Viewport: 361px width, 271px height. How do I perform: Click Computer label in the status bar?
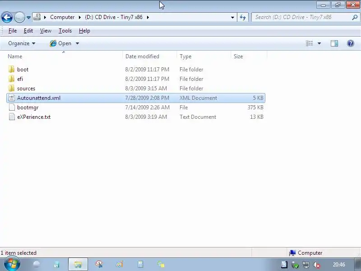(x=310, y=253)
